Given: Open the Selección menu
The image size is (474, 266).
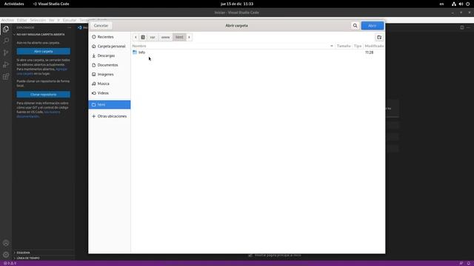Looking at the screenshot, I should pyautogui.click(x=38, y=20).
